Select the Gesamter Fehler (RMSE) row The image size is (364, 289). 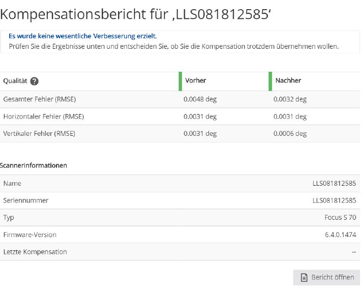(40, 99)
